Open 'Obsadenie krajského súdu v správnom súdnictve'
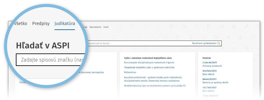264x100 pixels. [149, 67]
